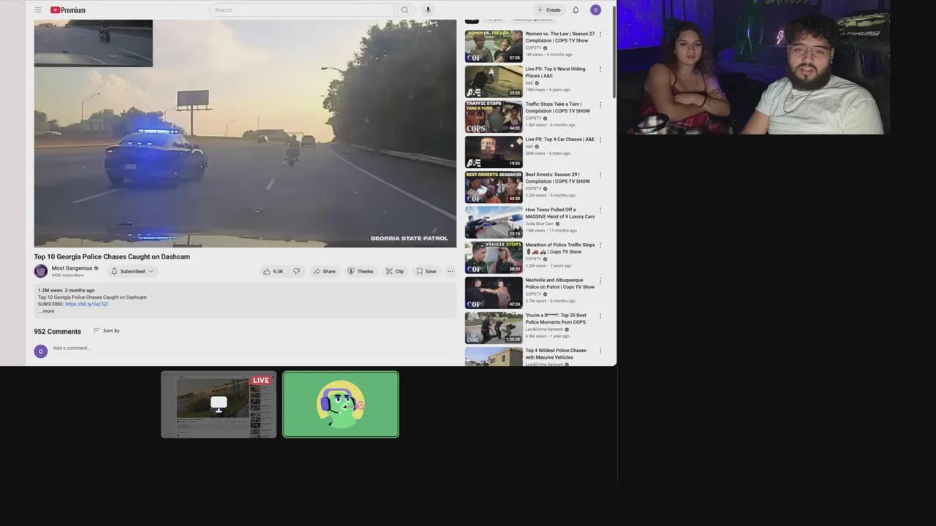Open Women vs. The Law thumbnail
Screen dimensions: 936x526
[x=494, y=46]
